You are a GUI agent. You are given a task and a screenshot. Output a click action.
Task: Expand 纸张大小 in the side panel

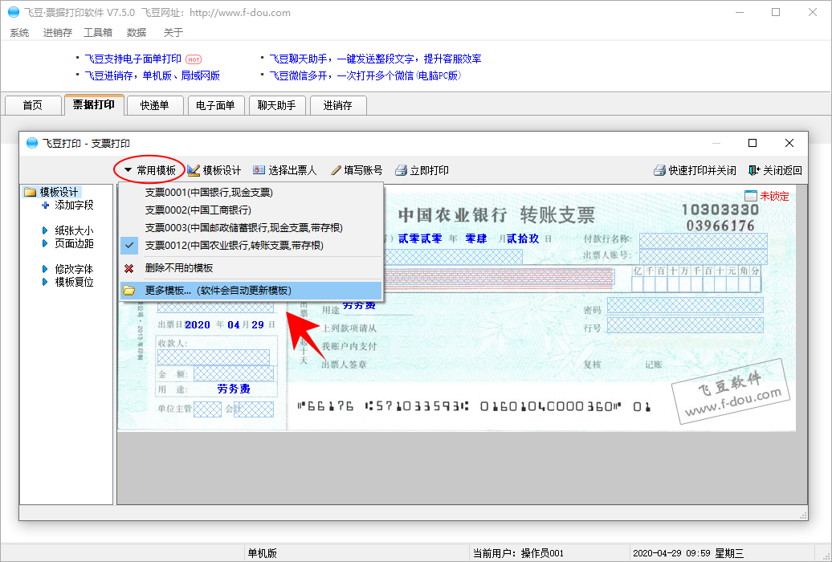[x=45, y=231]
